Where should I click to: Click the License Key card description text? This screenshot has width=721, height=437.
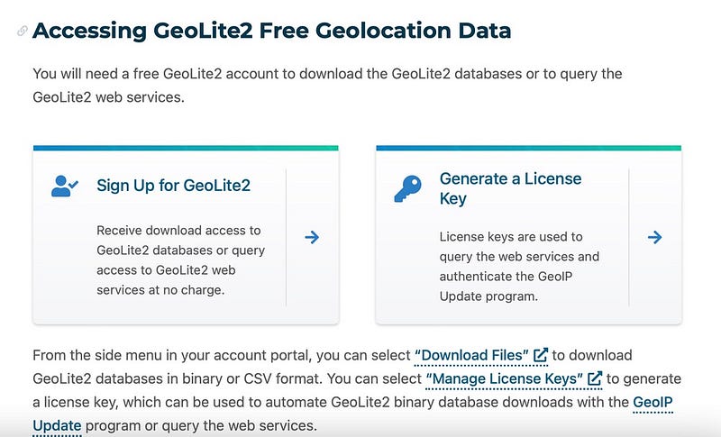[x=519, y=267]
